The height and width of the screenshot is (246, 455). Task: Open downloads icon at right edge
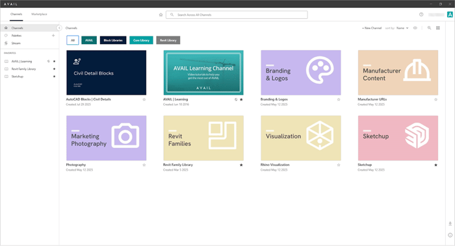click(x=450, y=223)
